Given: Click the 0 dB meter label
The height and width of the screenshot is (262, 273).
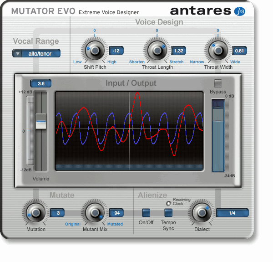Looking at the screenshot, I should coord(230,96).
